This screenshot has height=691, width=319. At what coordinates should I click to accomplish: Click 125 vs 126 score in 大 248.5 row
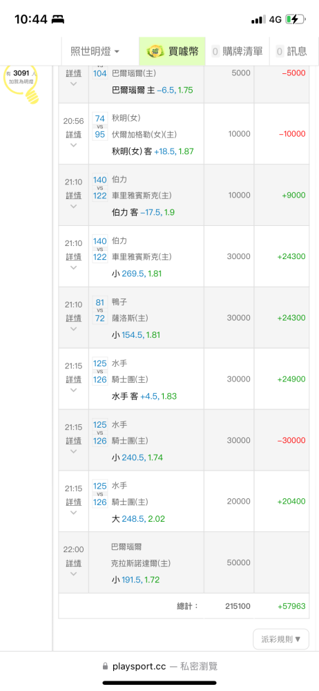pyautogui.click(x=100, y=493)
